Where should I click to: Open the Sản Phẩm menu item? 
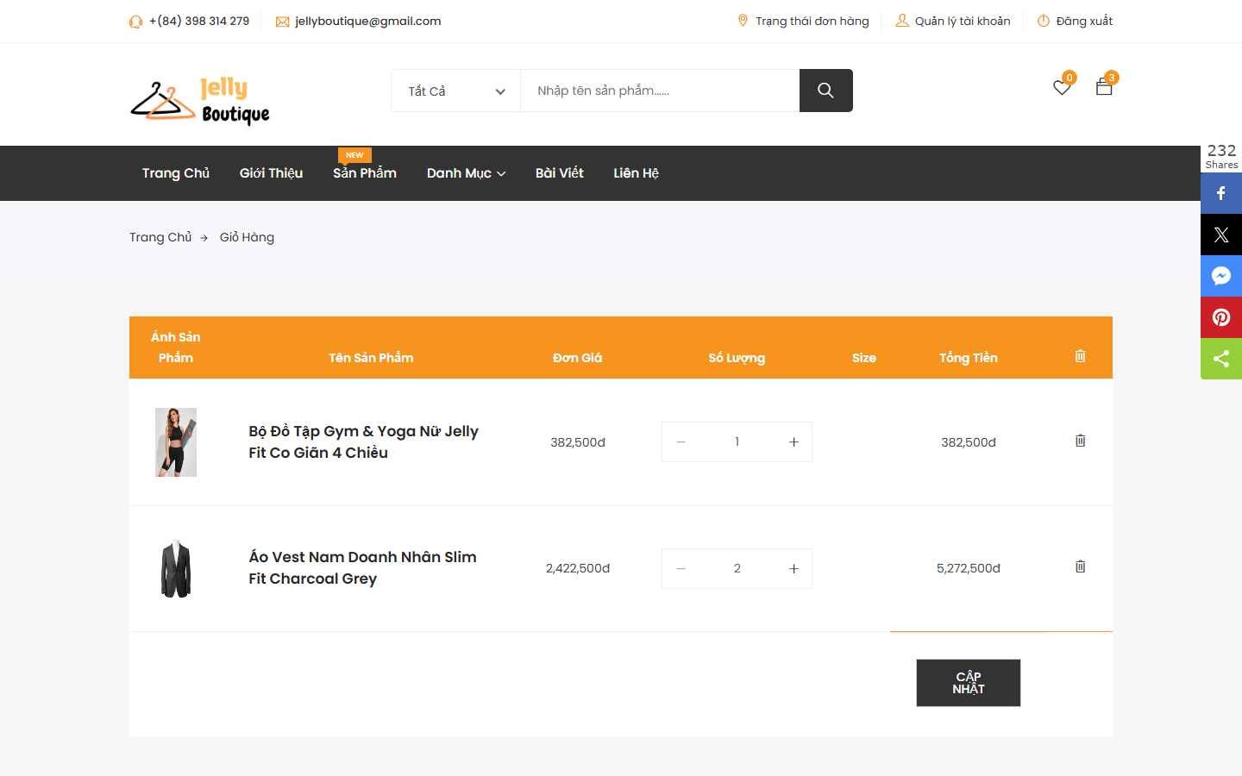point(365,173)
